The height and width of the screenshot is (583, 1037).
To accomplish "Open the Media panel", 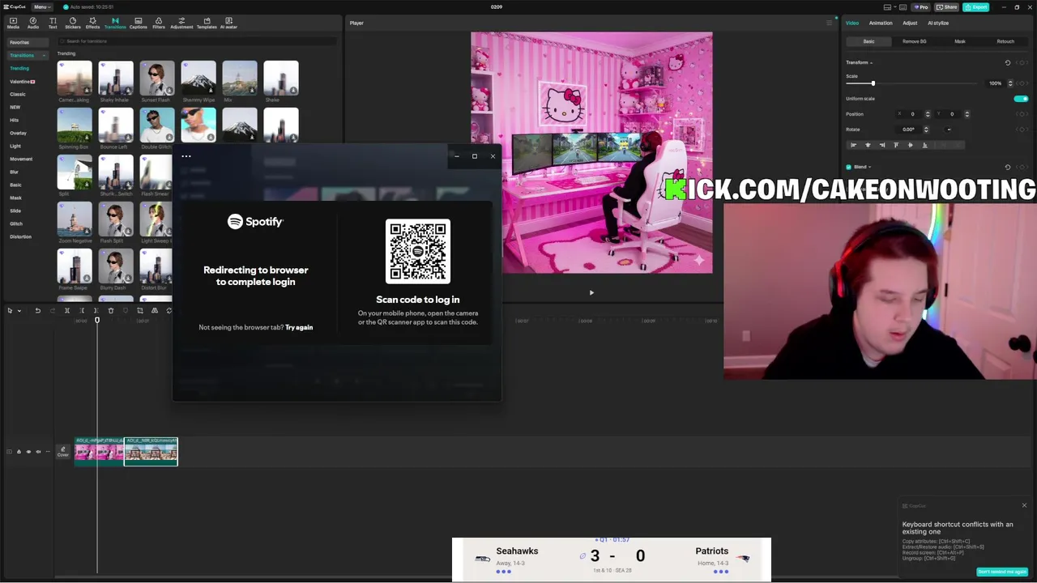I will (x=13, y=23).
